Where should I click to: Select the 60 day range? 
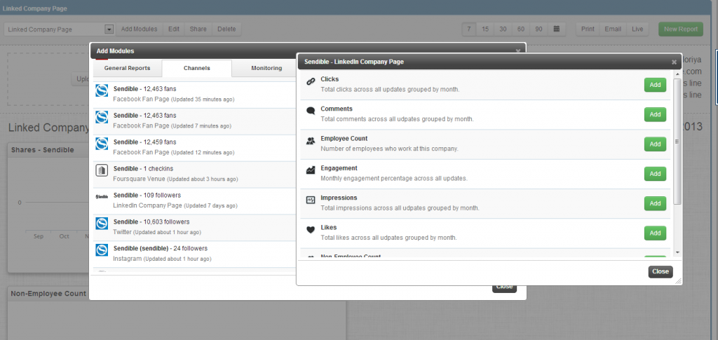pos(521,29)
